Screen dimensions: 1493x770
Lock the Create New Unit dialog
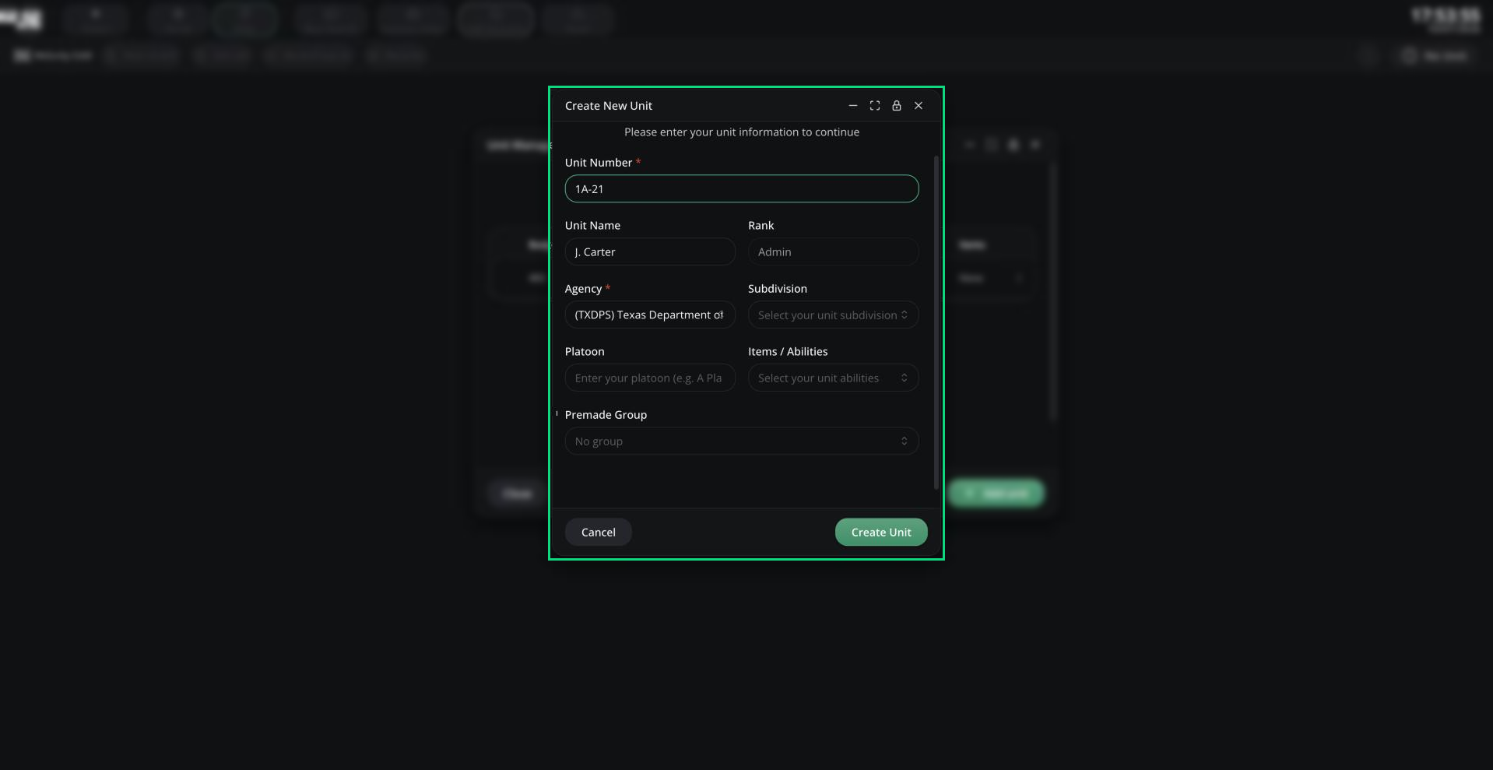point(896,106)
